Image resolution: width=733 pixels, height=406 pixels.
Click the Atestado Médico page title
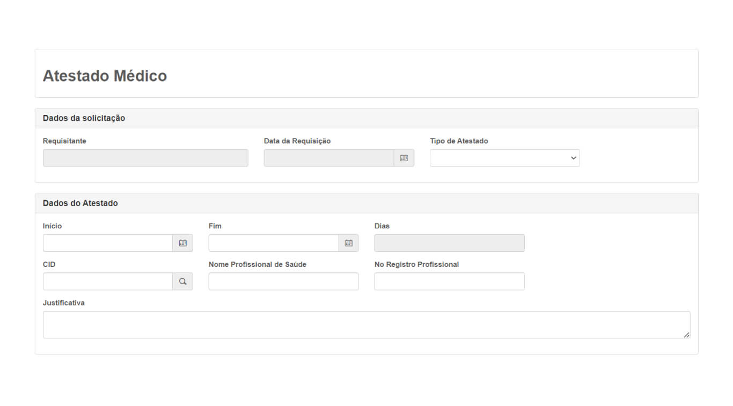[x=105, y=76]
